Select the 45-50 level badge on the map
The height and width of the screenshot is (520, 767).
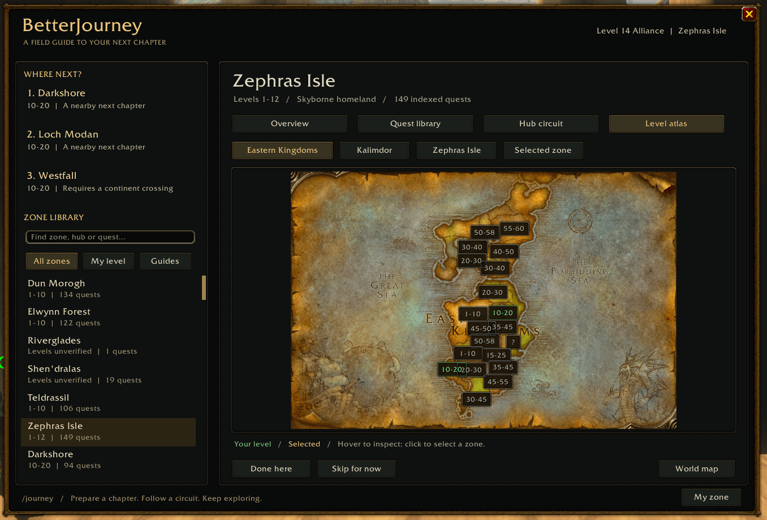point(481,329)
